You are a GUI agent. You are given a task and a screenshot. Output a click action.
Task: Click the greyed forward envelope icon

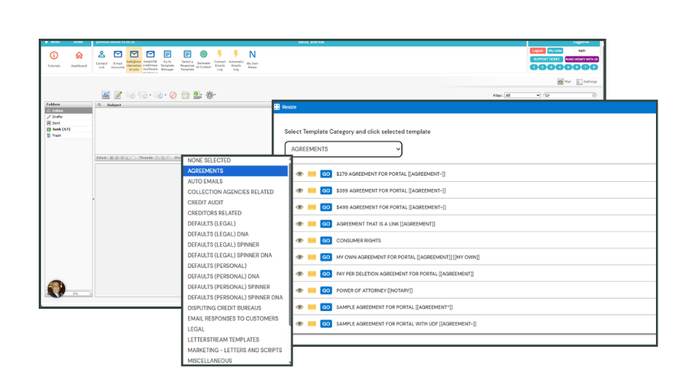(158, 95)
